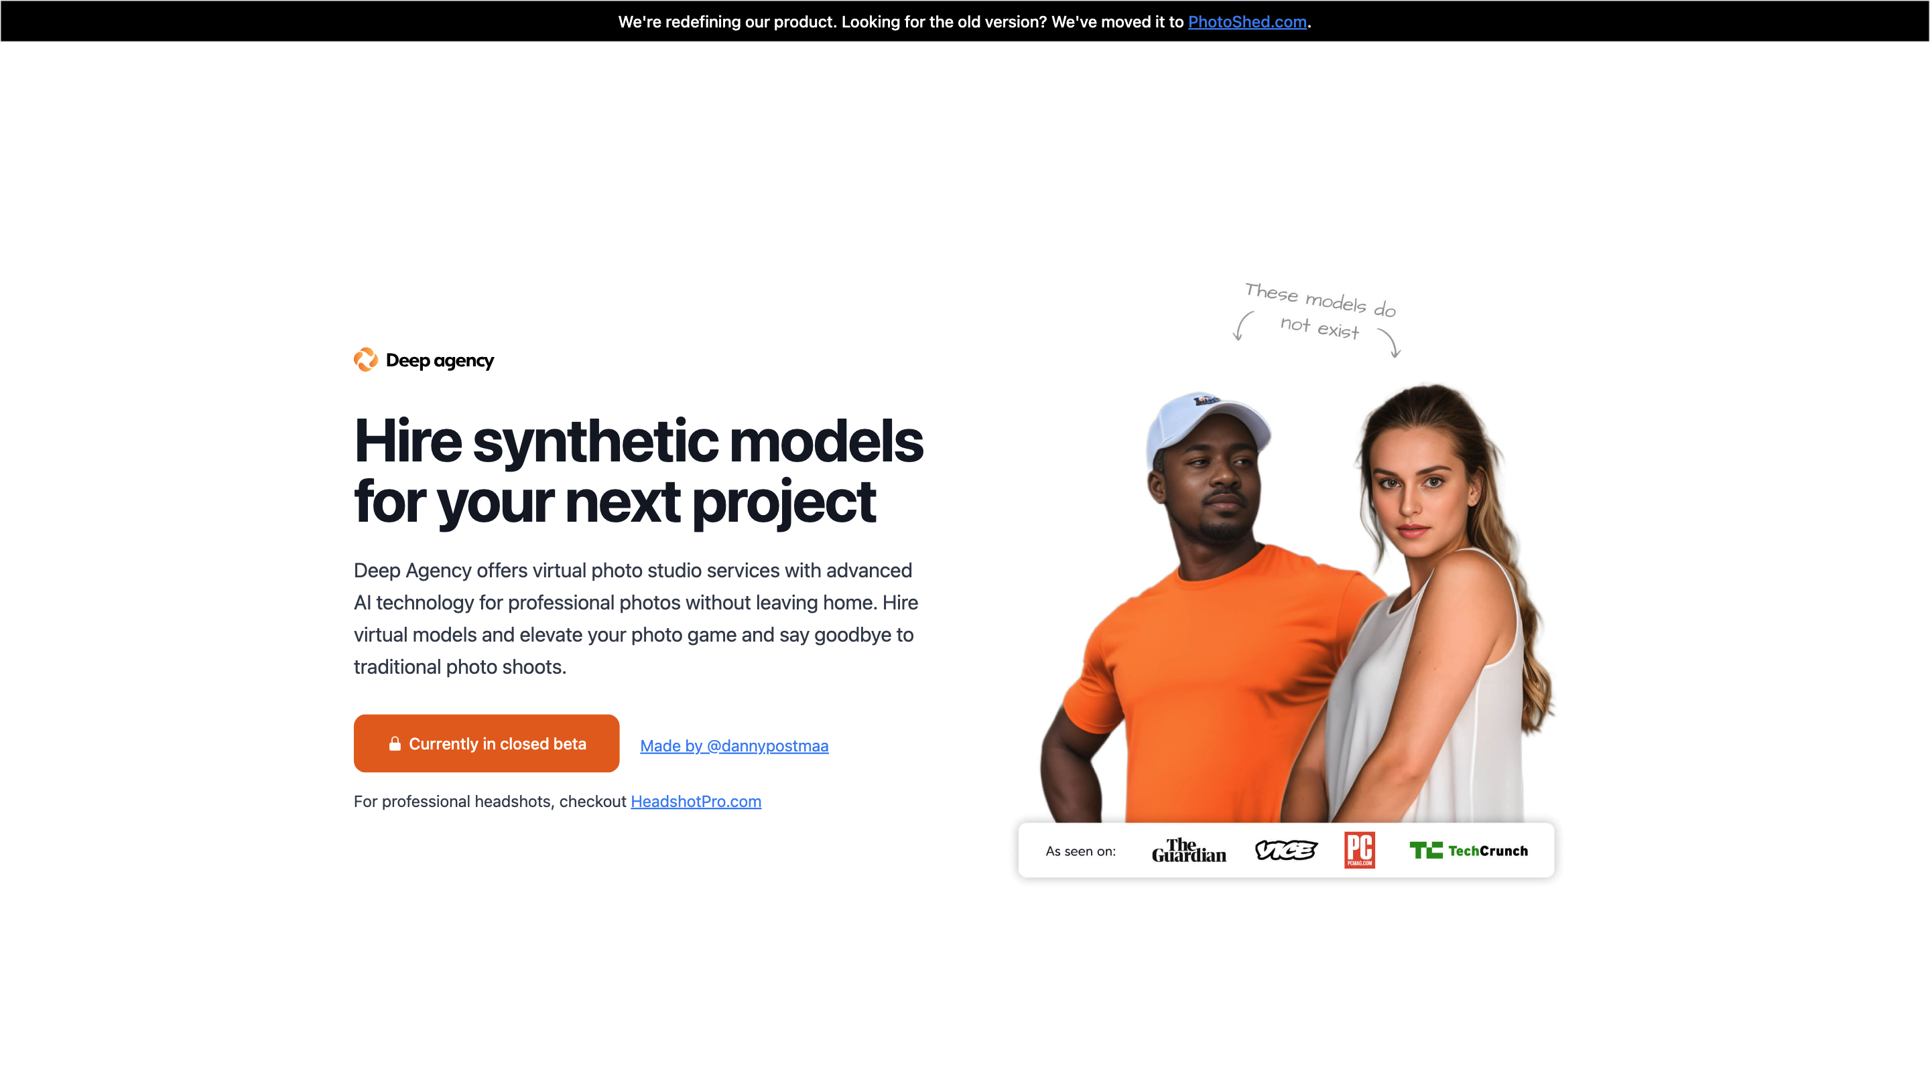Visit the HeadshotPro.com link
The image size is (1930, 1085).
(696, 801)
